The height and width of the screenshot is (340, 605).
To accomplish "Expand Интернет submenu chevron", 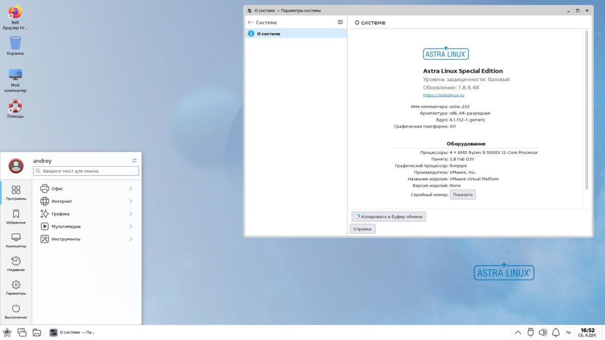I will point(131,201).
